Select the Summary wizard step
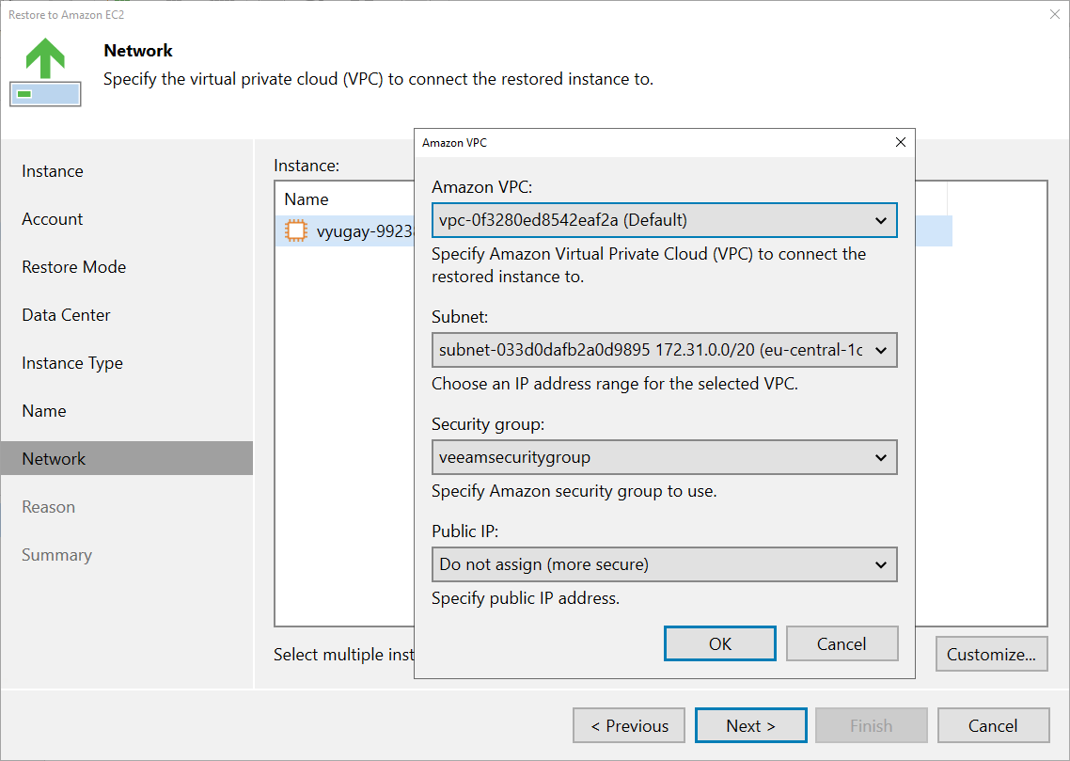The width and height of the screenshot is (1070, 761). [56, 555]
